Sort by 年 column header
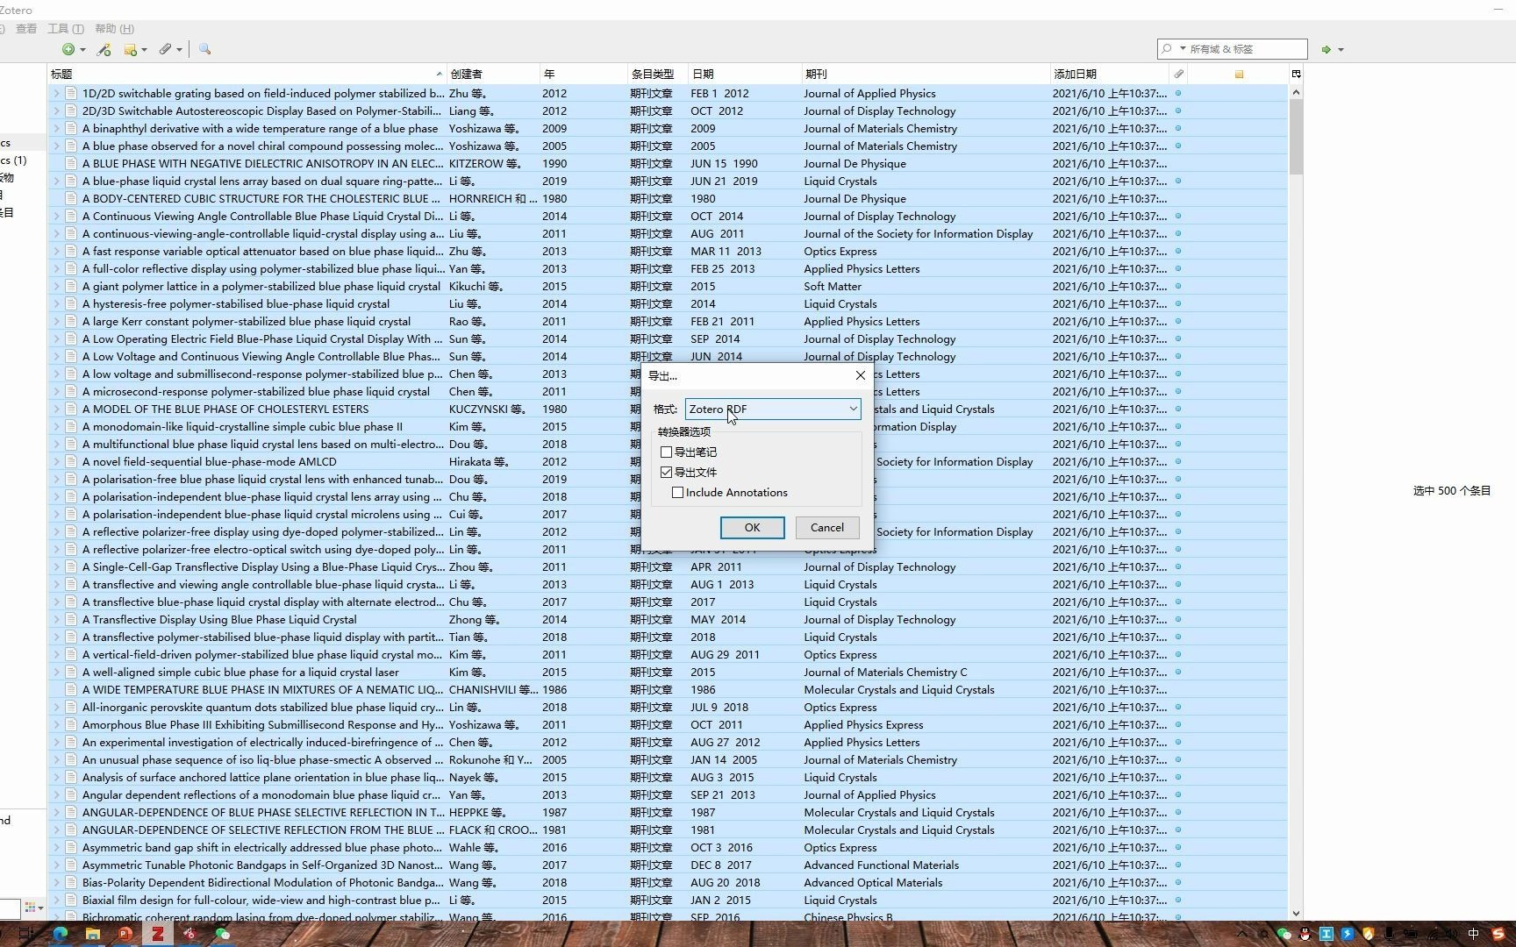This screenshot has width=1516, height=947. [583, 74]
